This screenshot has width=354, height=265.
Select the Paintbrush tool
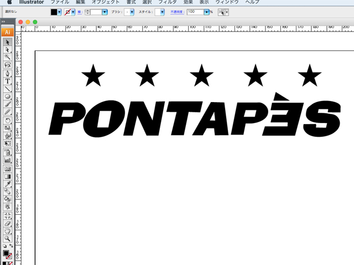[x=7, y=104]
